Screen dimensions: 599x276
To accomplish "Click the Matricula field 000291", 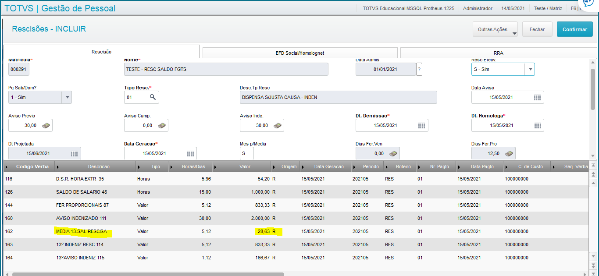I will pyautogui.click(x=19, y=69).
